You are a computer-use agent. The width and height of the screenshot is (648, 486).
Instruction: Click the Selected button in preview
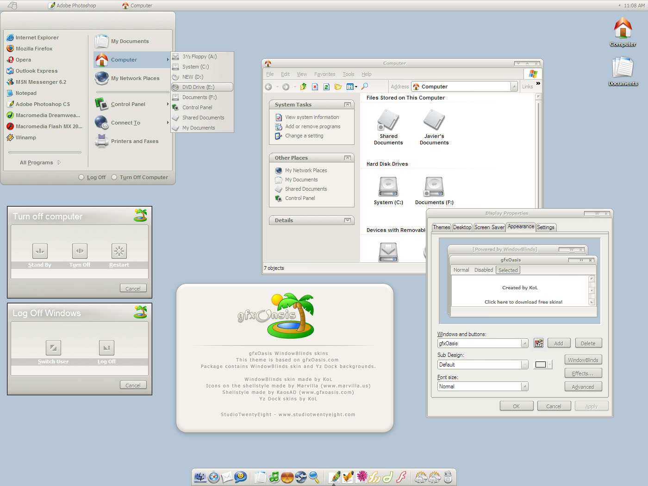(x=508, y=270)
